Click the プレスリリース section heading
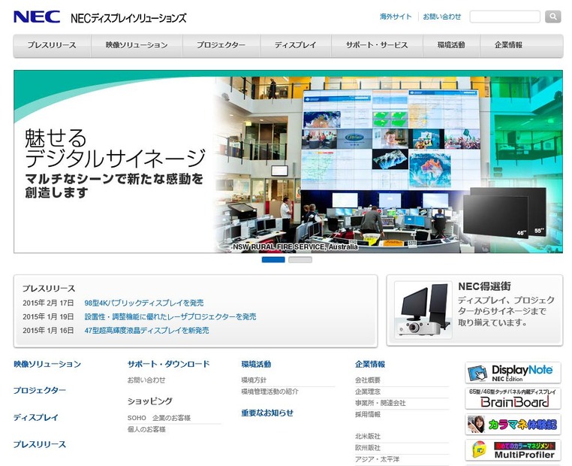The width and height of the screenshot is (572, 466). pyautogui.click(x=49, y=289)
